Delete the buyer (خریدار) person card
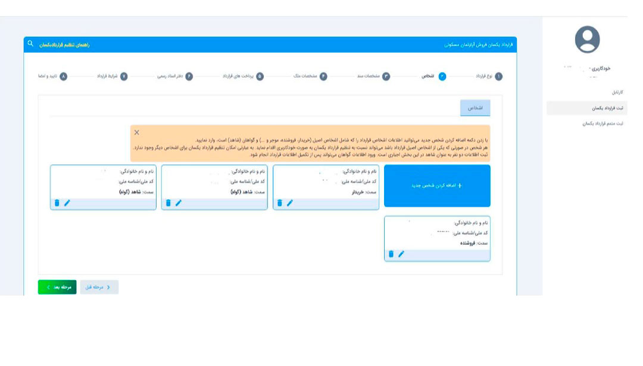This screenshot has height=366, width=643. 280,203
